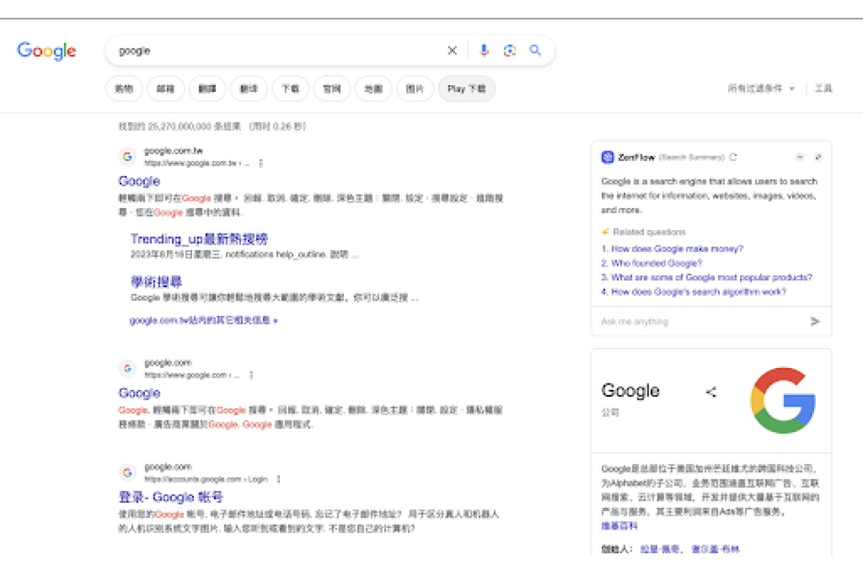863x575 pixels.
Task: Open the three-dot menu for google.com.tw result
Action: pyautogui.click(x=261, y=163)
